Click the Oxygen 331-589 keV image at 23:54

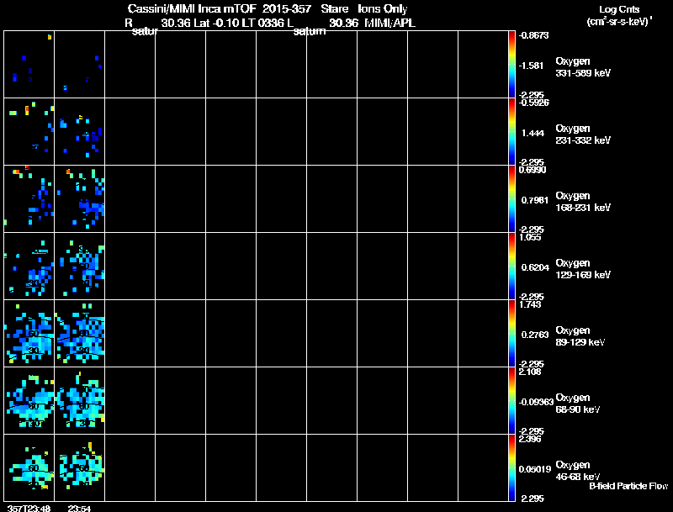coord(79,65)
